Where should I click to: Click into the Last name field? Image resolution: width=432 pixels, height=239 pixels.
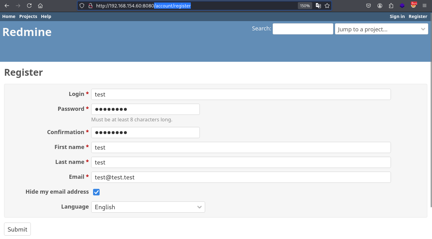(x=241, y=162)
